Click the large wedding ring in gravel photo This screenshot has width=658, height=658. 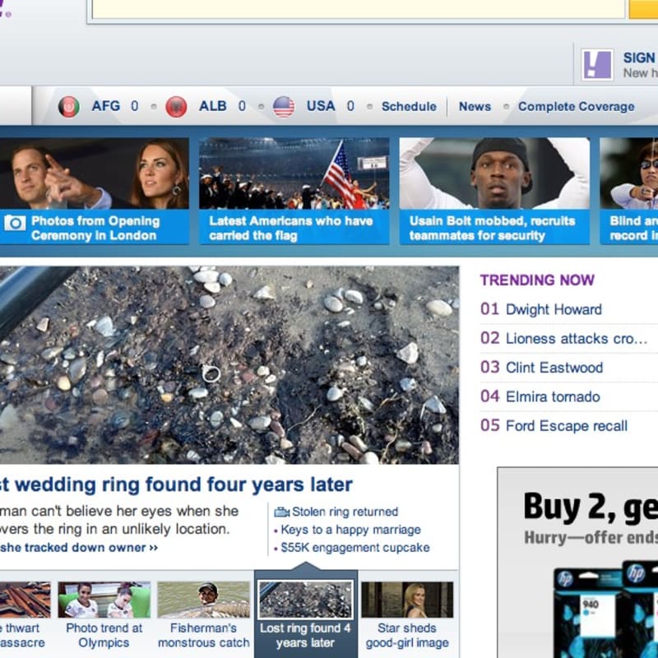point(229,364)
